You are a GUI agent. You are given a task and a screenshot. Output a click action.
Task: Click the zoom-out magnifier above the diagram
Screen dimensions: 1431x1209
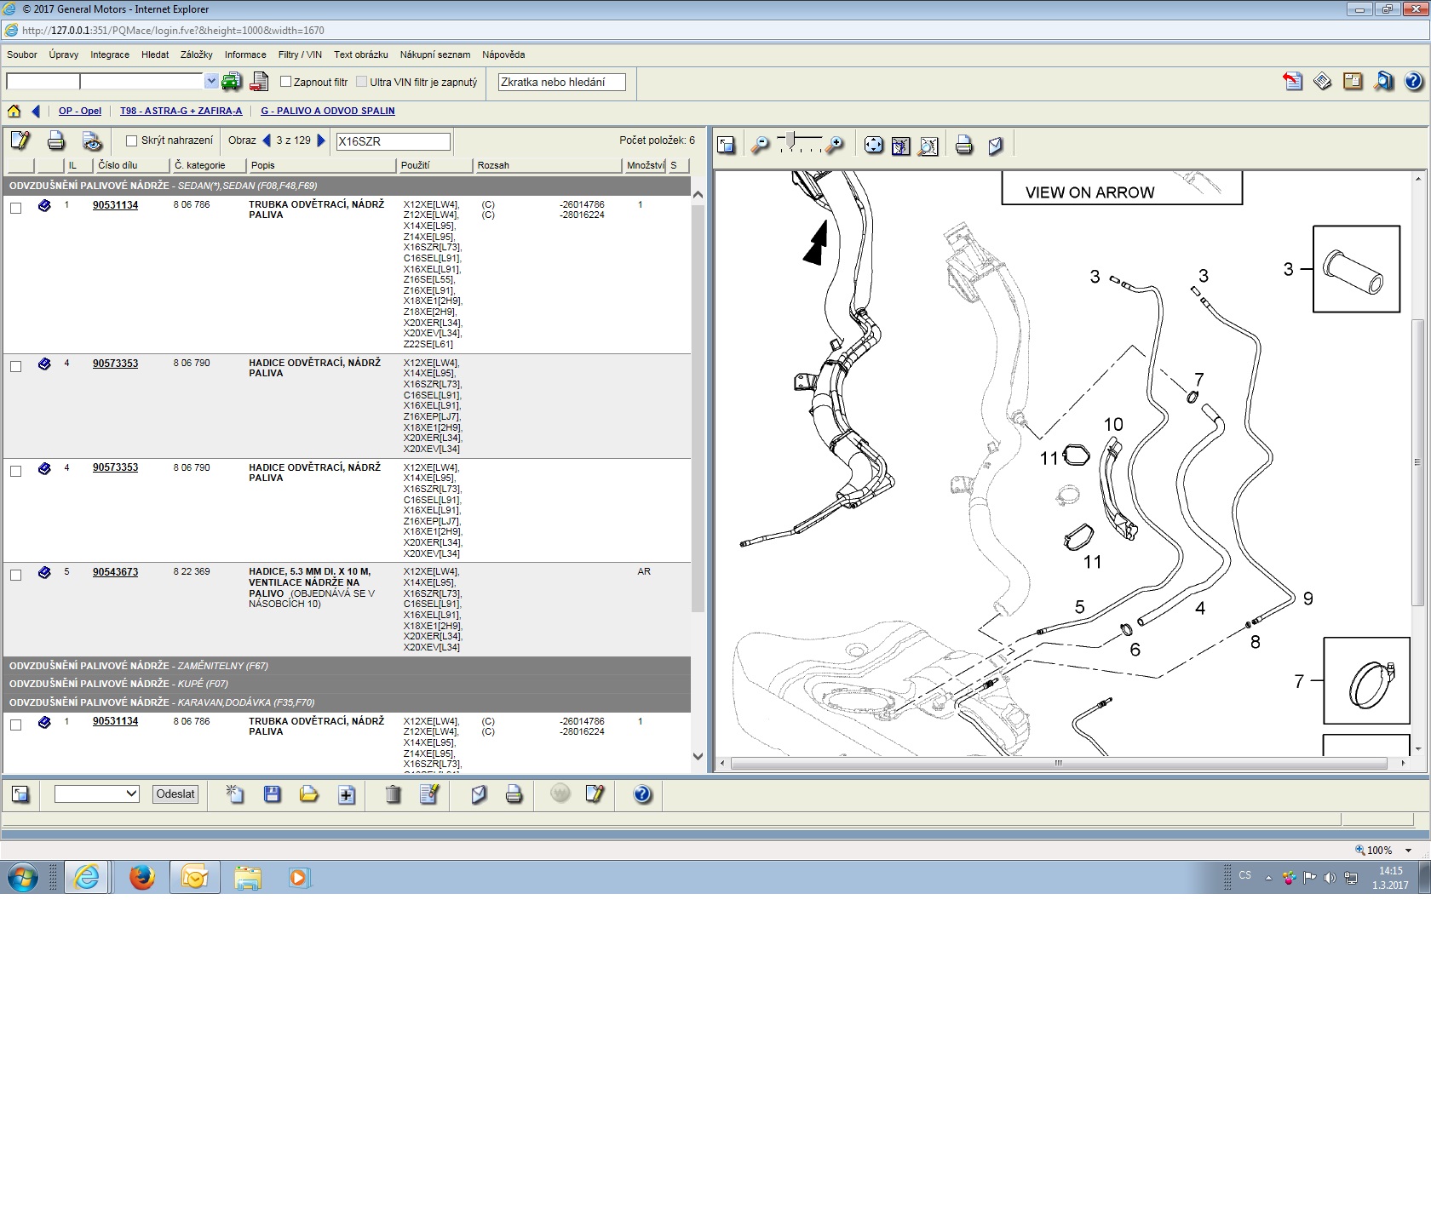pyautogui.click(x=760, y=146)
